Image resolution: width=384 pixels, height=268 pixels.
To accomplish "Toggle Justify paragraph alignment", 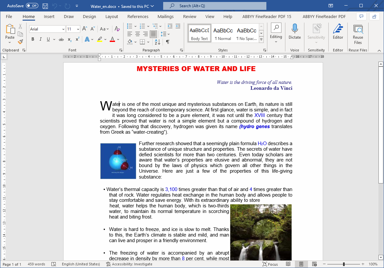I will point(153,34).
